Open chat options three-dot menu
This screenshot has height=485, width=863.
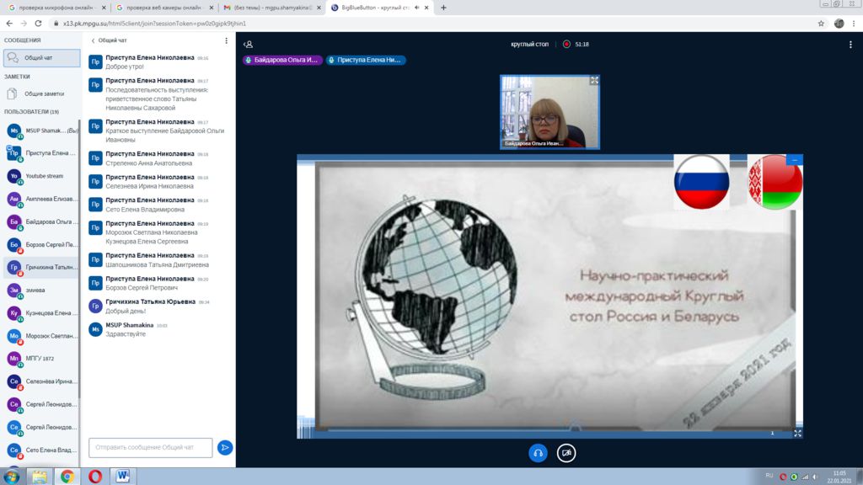226,40
